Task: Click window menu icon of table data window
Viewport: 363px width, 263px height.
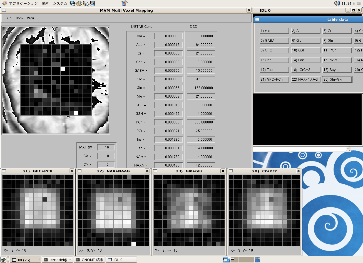Action: pyautogui.click(x=257, y=19)
